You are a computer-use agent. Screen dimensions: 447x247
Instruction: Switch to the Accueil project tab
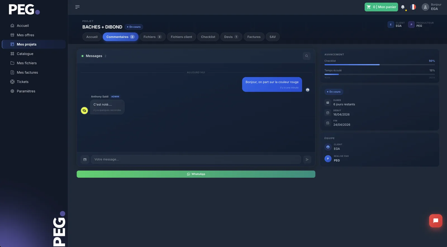pos(92,37)
